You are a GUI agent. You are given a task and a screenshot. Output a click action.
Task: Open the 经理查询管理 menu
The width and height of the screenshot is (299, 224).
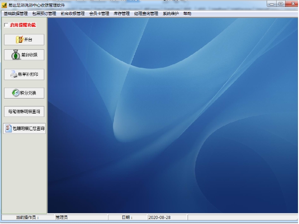[x=146, y=13]
